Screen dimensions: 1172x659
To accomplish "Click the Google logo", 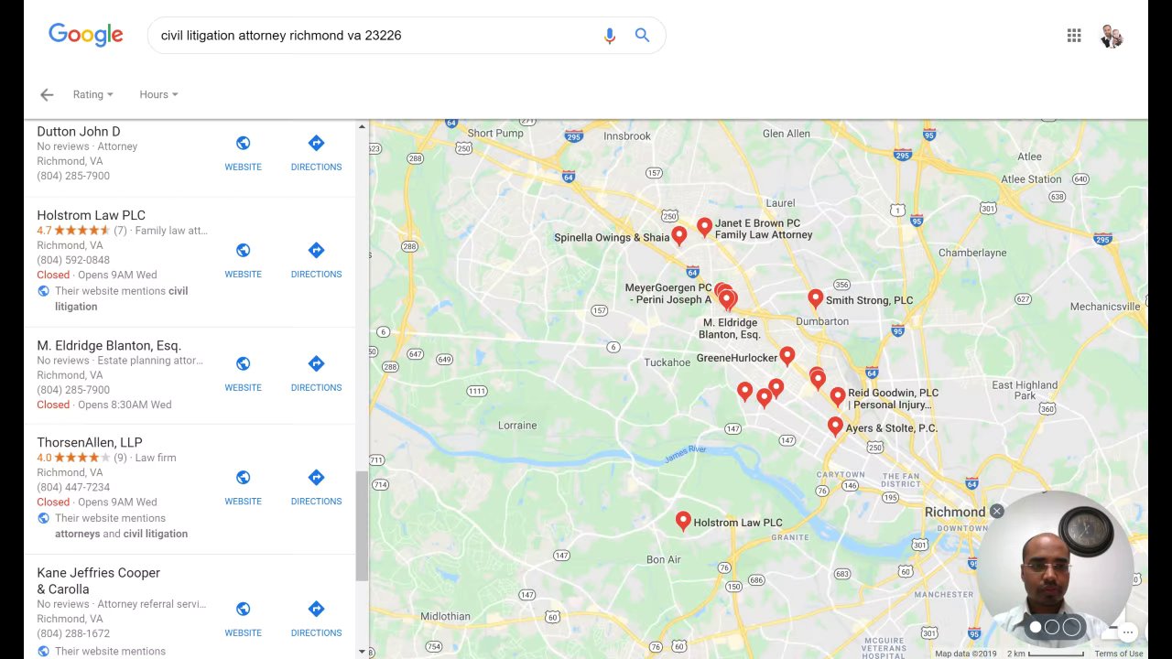I will click(x=86, y=35).
